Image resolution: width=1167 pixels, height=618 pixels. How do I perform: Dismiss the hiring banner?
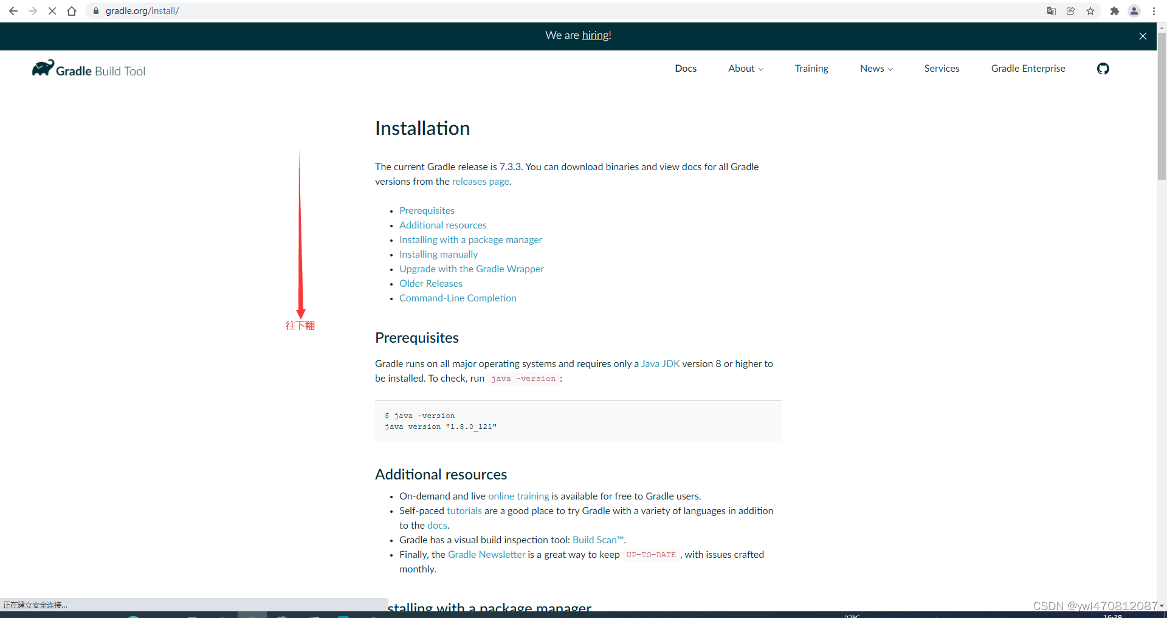(1143, 36)
